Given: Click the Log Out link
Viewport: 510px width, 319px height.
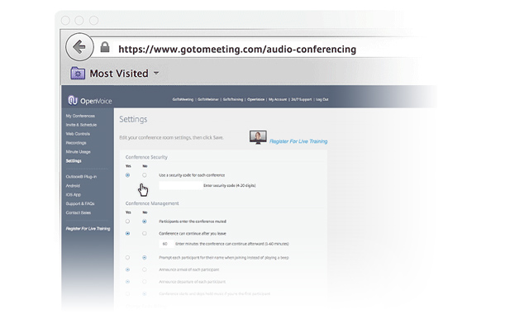Looking at the screenshot, I should (x=322, y=99).
